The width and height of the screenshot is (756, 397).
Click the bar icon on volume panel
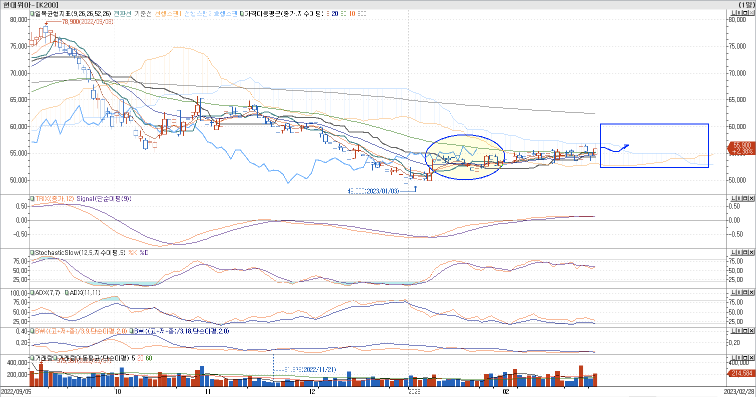pos(739,358)
